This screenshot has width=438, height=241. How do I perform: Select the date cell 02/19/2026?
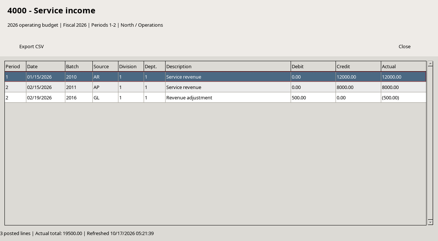click(46, 98)
